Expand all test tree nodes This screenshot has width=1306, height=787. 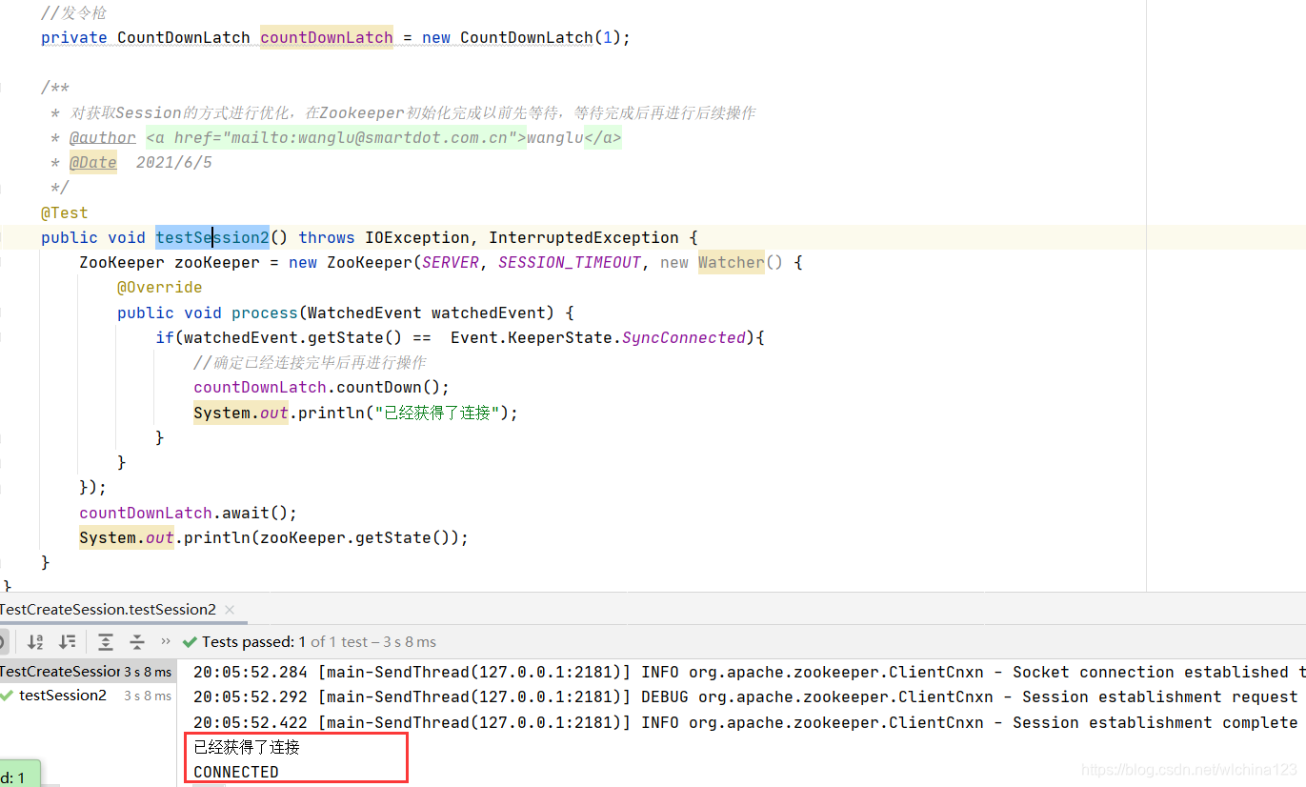pos(106,642)
